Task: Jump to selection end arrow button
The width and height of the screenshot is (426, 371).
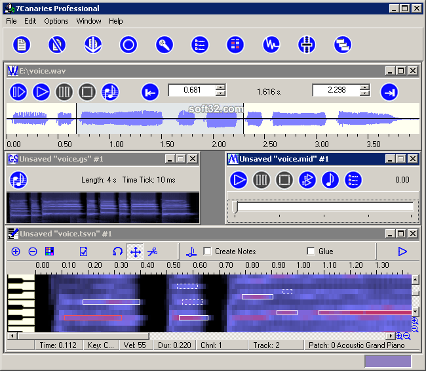Action: pyautogui.click(x=389, y=93)
